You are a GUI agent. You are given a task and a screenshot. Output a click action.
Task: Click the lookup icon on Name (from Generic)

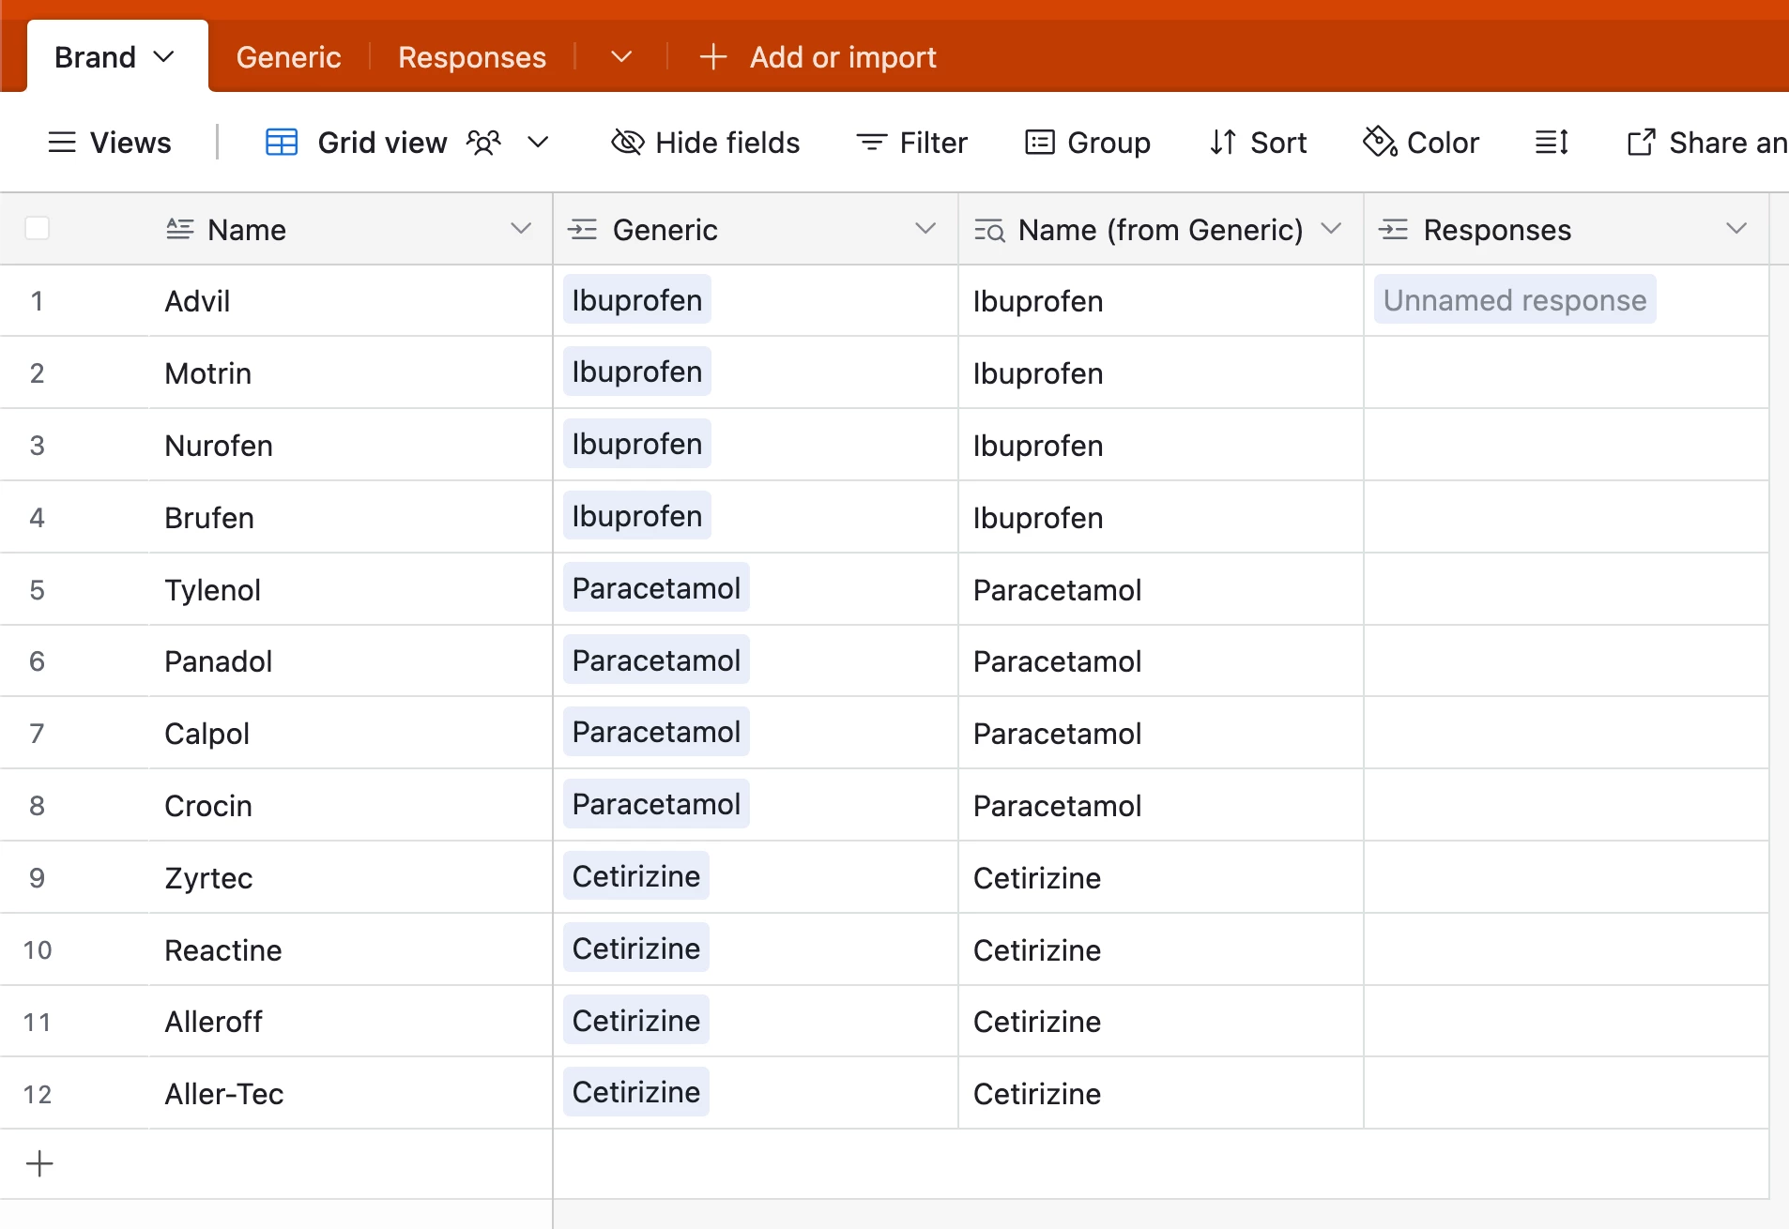point(989,229)
